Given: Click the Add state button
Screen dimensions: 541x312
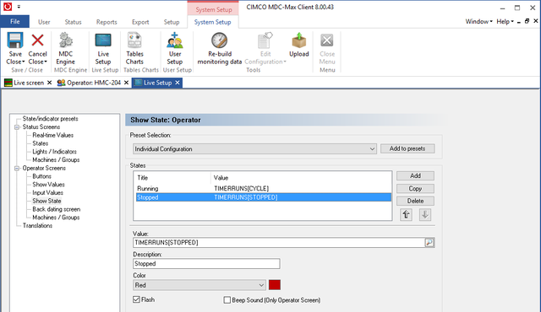Looking at the screenshot, I should click(415, 175).
